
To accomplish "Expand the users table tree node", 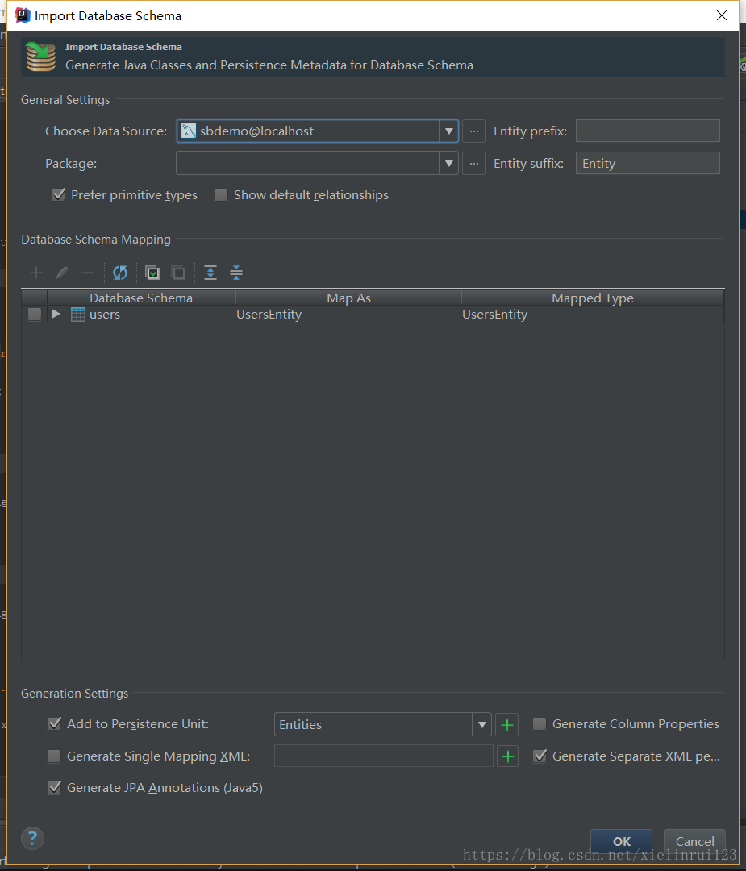I will 56,315.
